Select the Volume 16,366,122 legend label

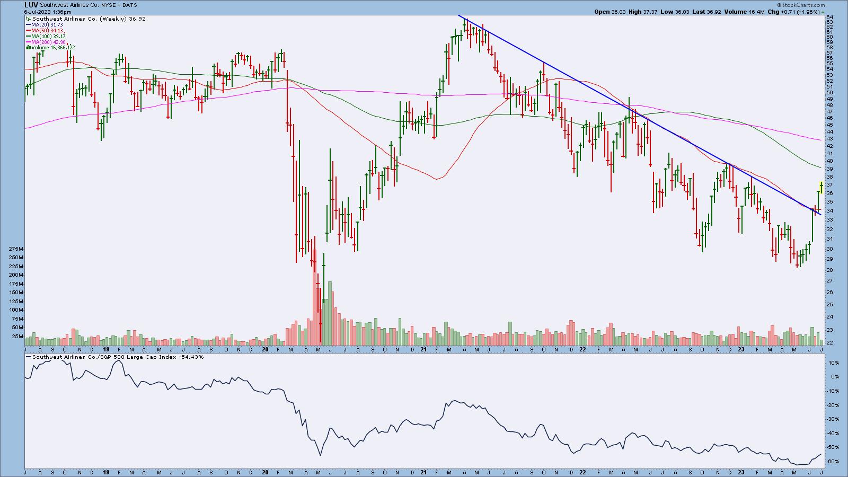tap(53, 48)
